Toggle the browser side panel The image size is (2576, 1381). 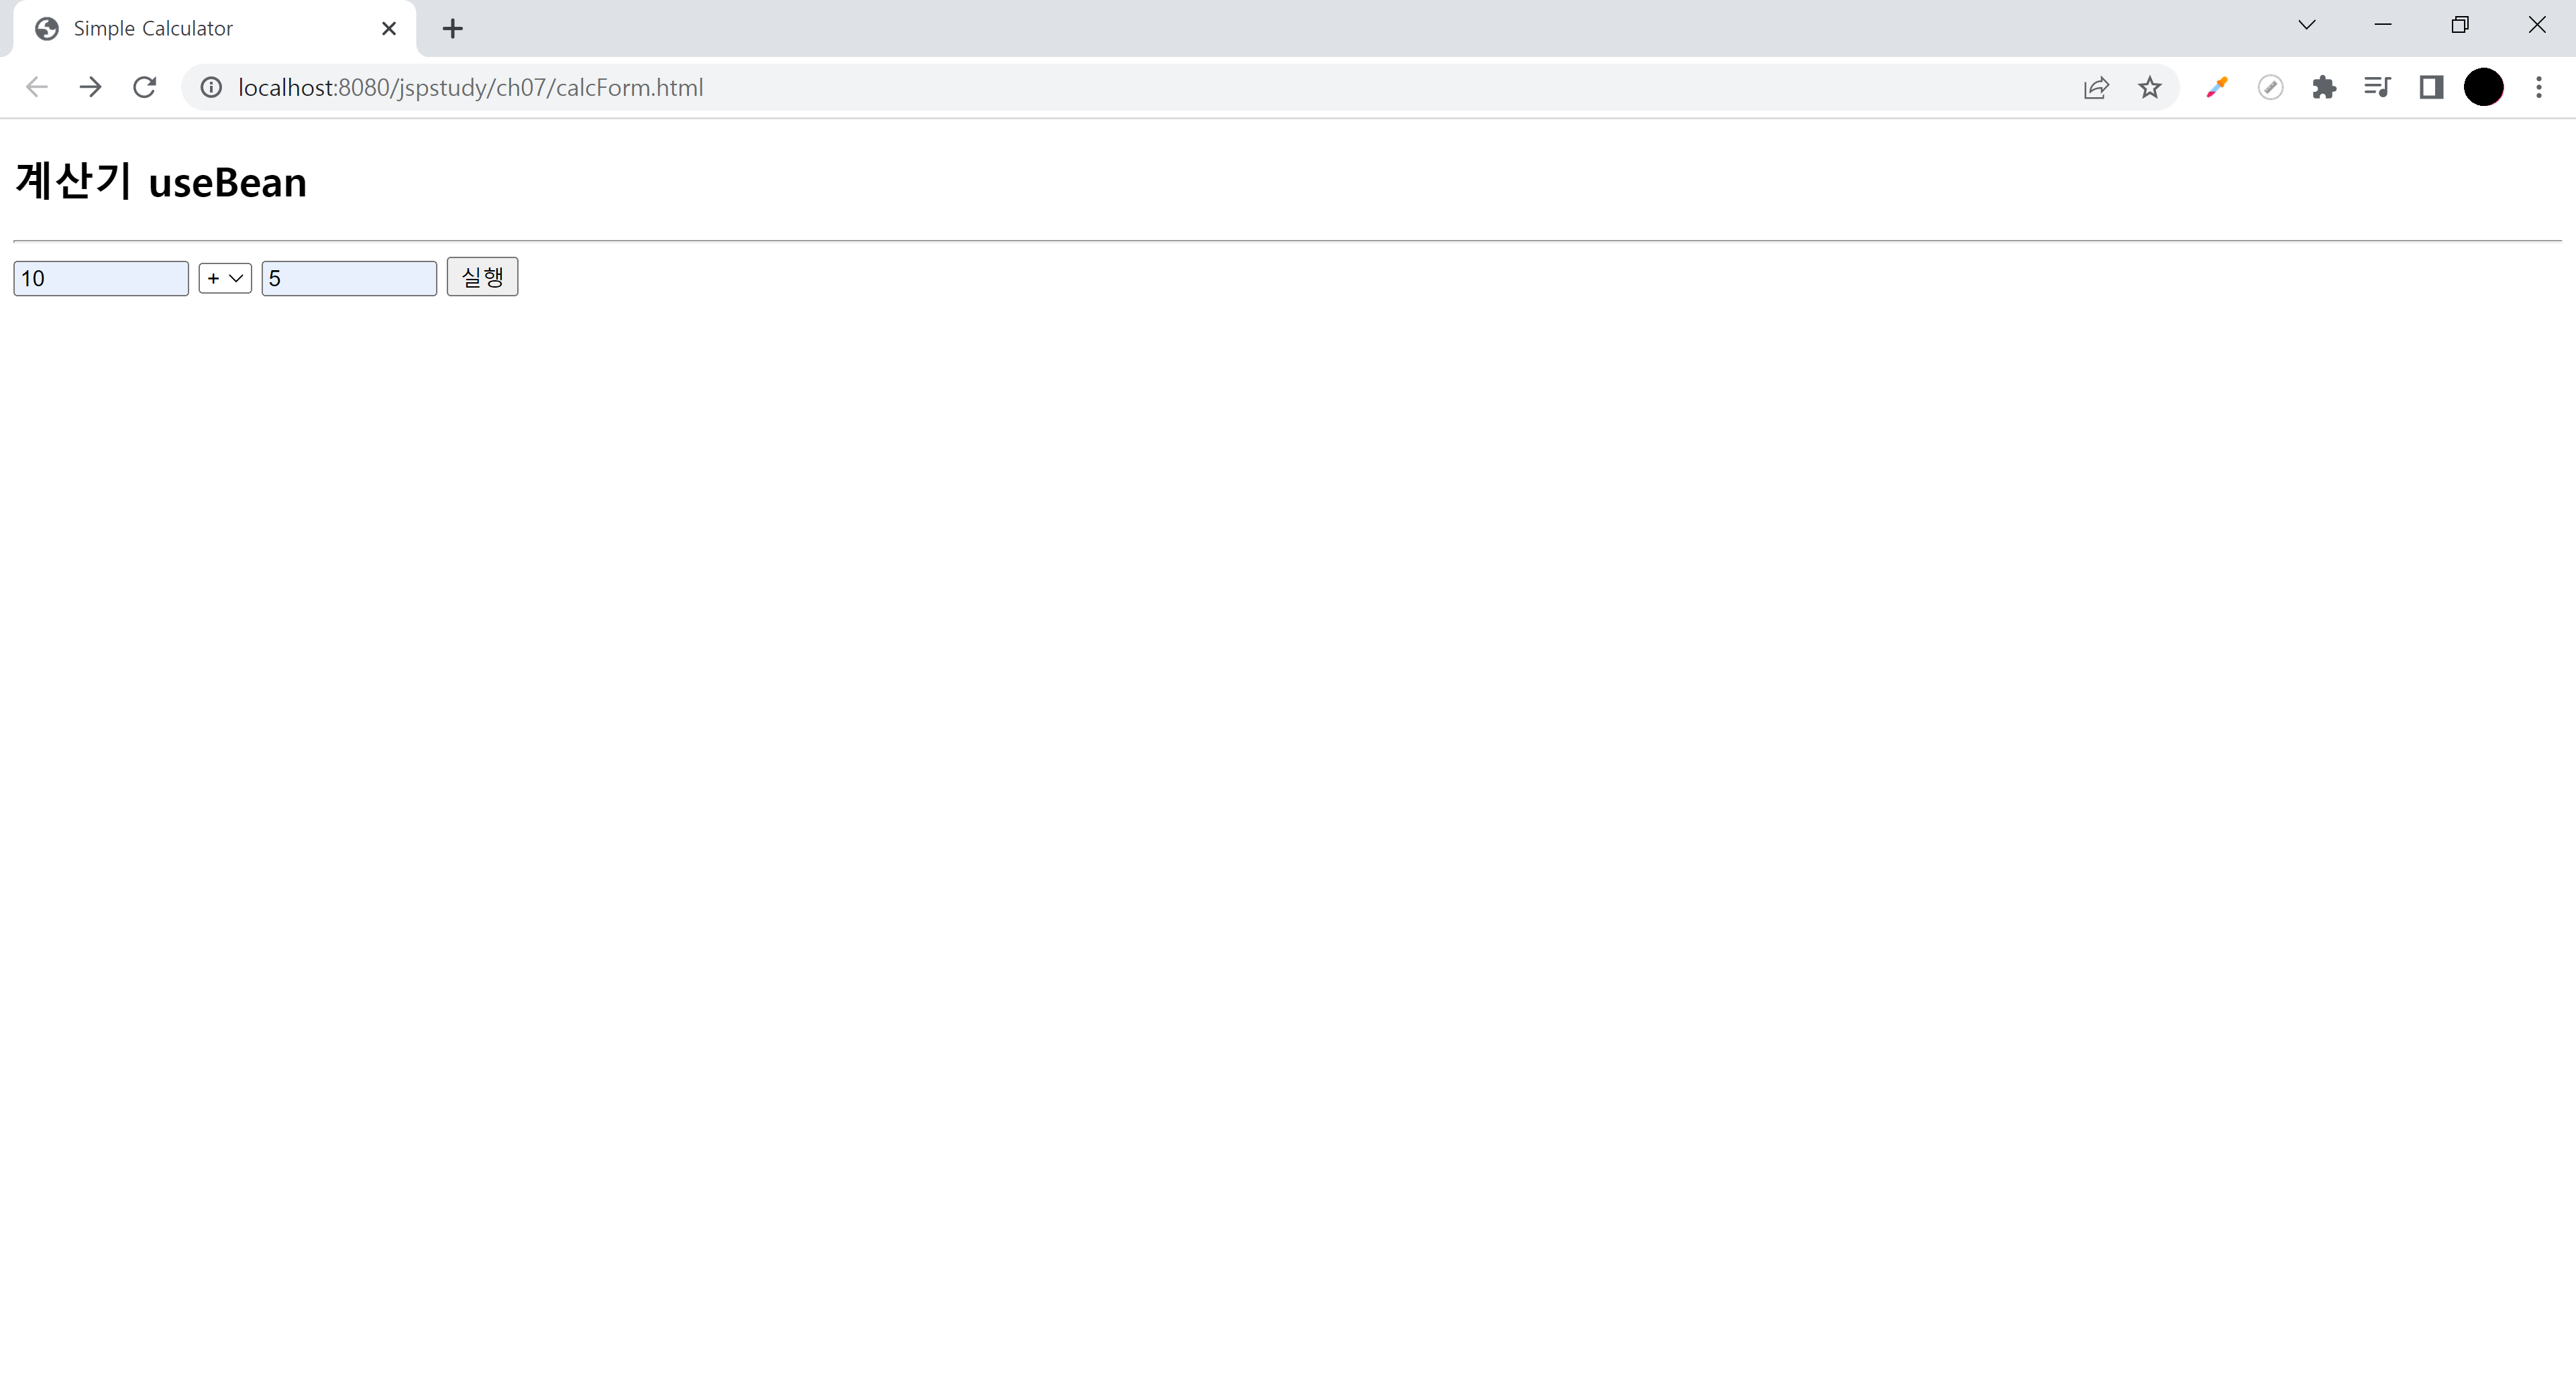2431,88
